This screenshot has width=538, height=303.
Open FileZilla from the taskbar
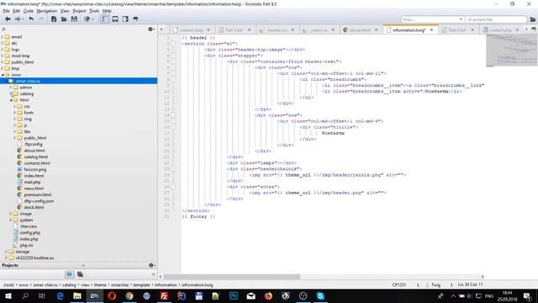click(x=164, y=295)
